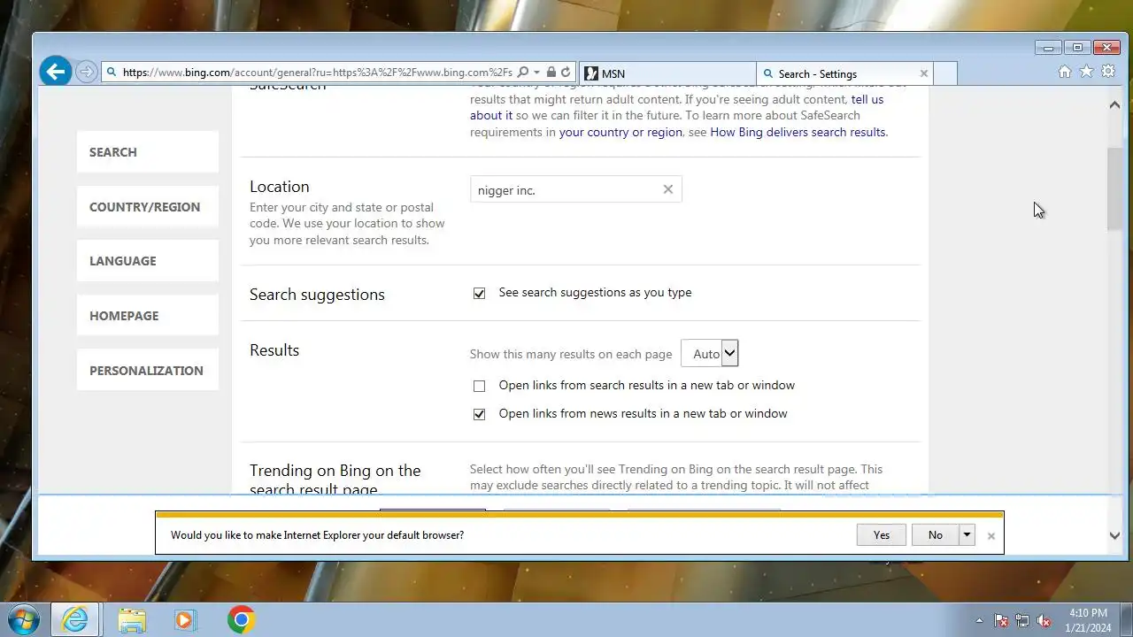Uncheck opening news result links in new tab
The image size is (1133, 637).
[479, 414]
